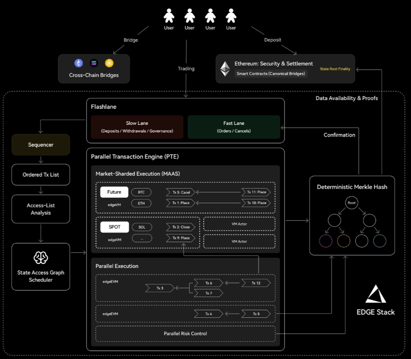Click the Parallel Risk Control box
This screenshot has height=359, width=411.
[185, 334]
